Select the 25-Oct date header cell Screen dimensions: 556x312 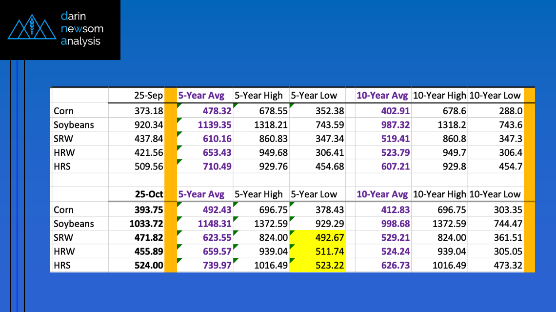click(136, 194)
